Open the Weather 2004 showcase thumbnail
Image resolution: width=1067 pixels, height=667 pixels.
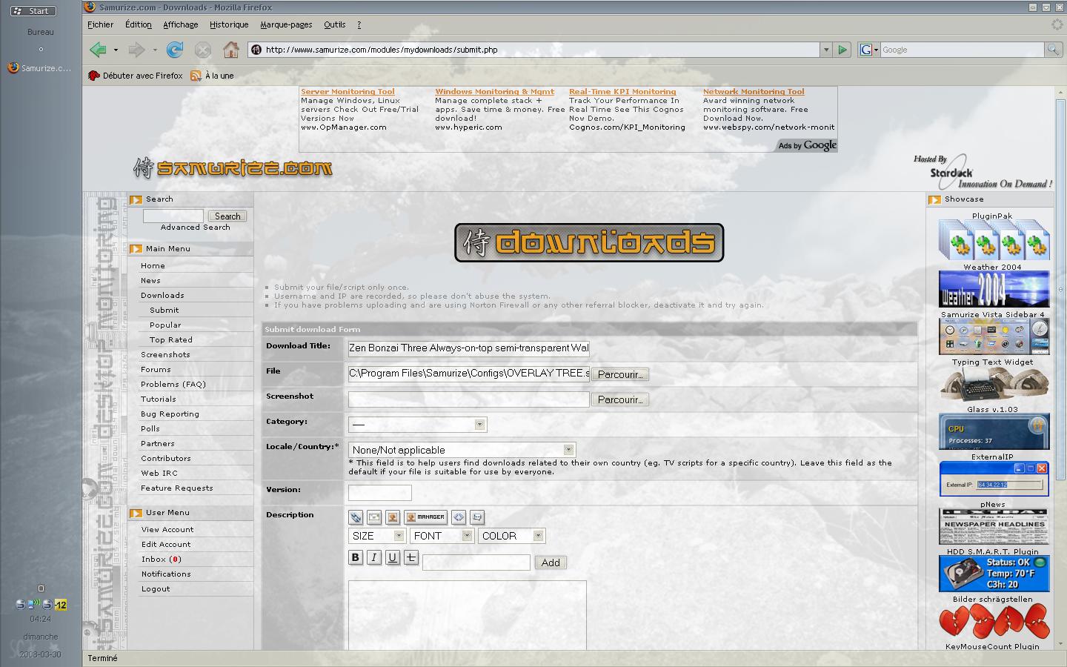point(994,289)
